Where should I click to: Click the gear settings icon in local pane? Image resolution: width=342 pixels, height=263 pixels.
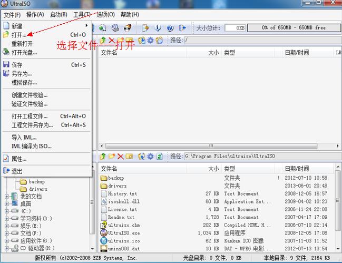tap(150, 156)
